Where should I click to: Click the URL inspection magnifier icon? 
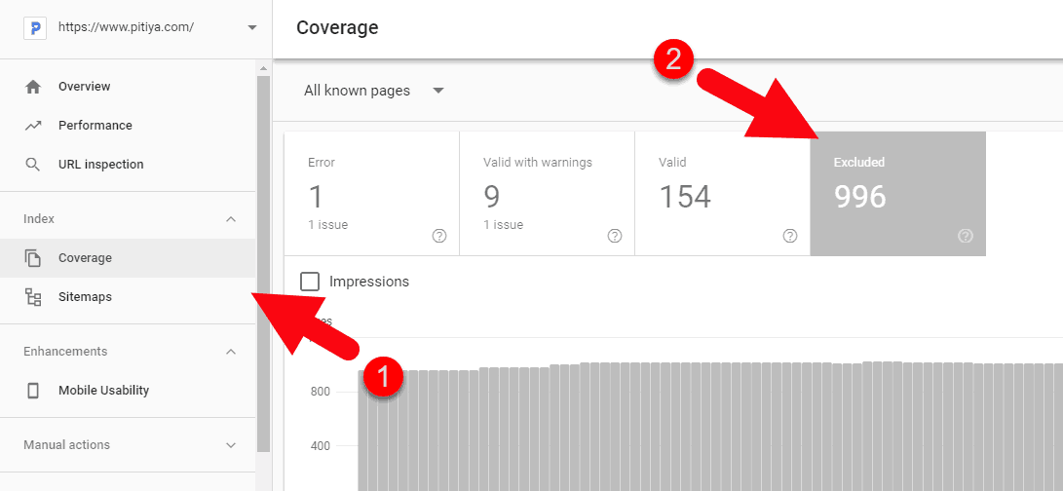pyautogui.click(x=32, y=164)
